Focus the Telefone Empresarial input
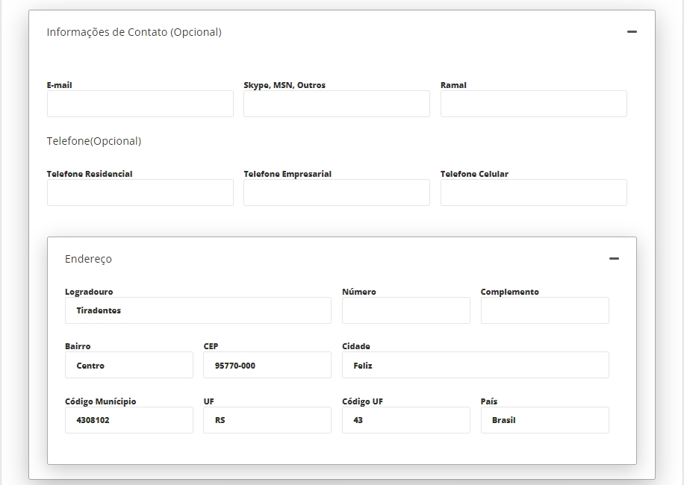 (x=337, y=193)
